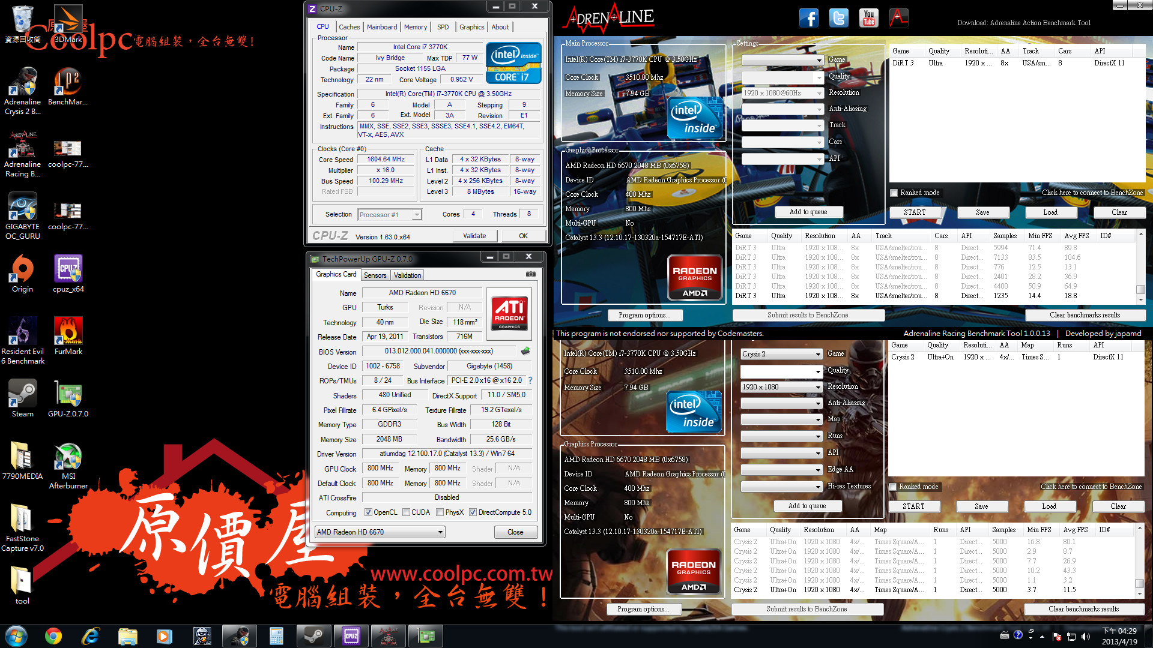Open the 3DMark desktop shortcut
Viewport: 1153px width, 648px height.
[x=68, y=24]
